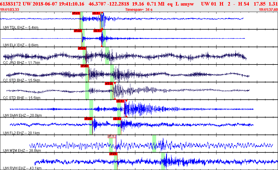Select the 'UW TDL EHZ -- 5.4km' channel label

(x=21, y=27)
